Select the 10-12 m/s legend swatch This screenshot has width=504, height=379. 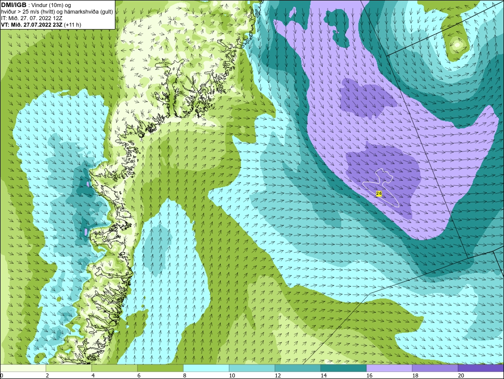[x=252, y=368]
